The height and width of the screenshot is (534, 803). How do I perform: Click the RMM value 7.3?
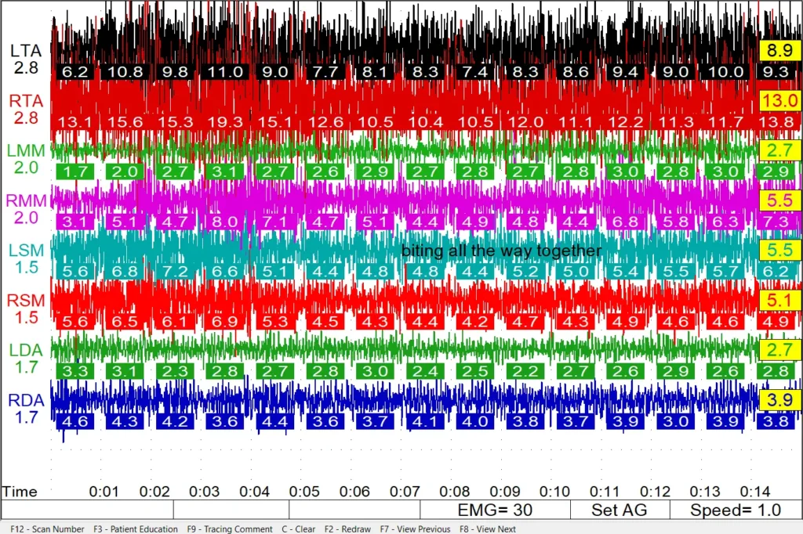pyautogui.click(x=777, y=222)
